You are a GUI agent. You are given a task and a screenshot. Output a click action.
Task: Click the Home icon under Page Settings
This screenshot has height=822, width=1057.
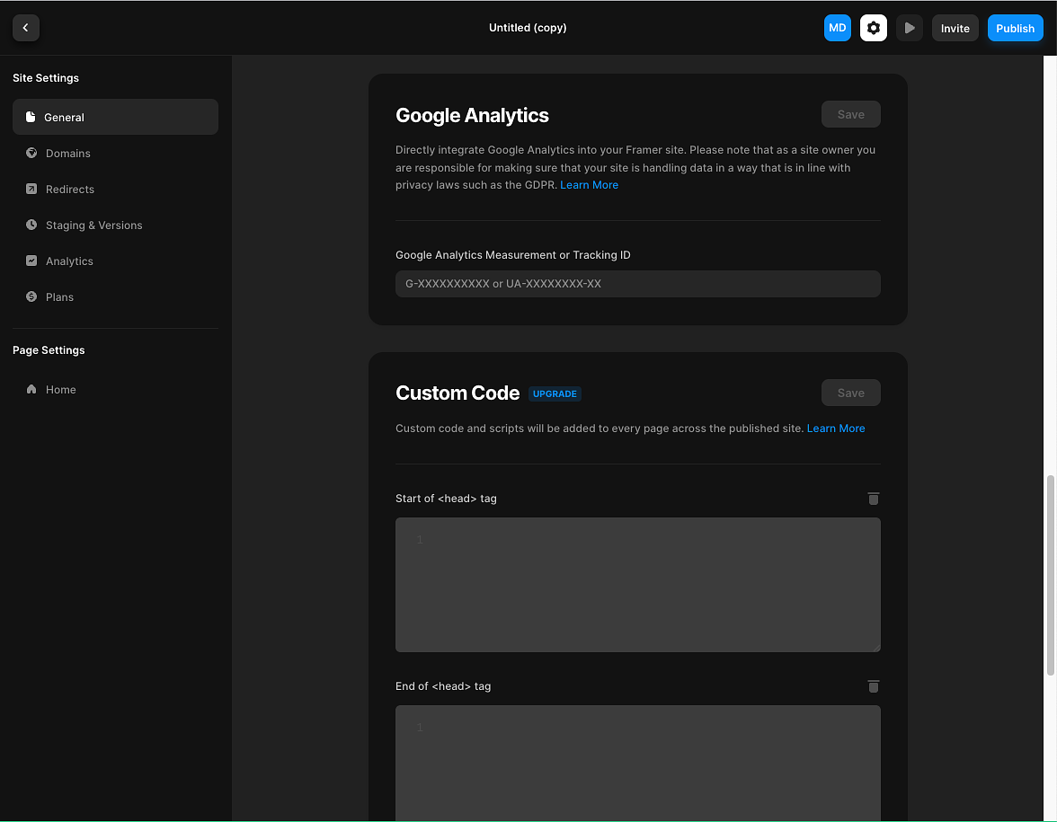pyautogui.click(x=30, y=389)
